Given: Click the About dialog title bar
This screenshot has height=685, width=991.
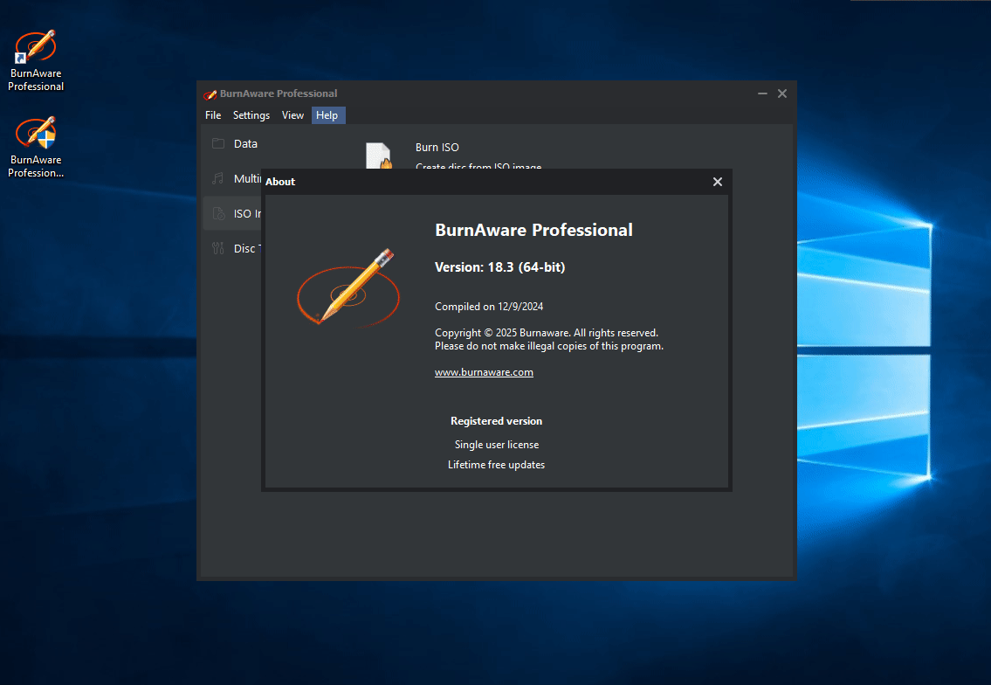Looking at the screenshot, I should pyautogui.click(x=489, y=182).
